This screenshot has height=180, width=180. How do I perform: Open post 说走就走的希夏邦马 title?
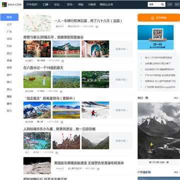tap(49, 98)
